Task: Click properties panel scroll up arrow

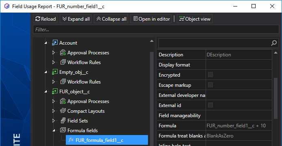Action: pos(276,53)
